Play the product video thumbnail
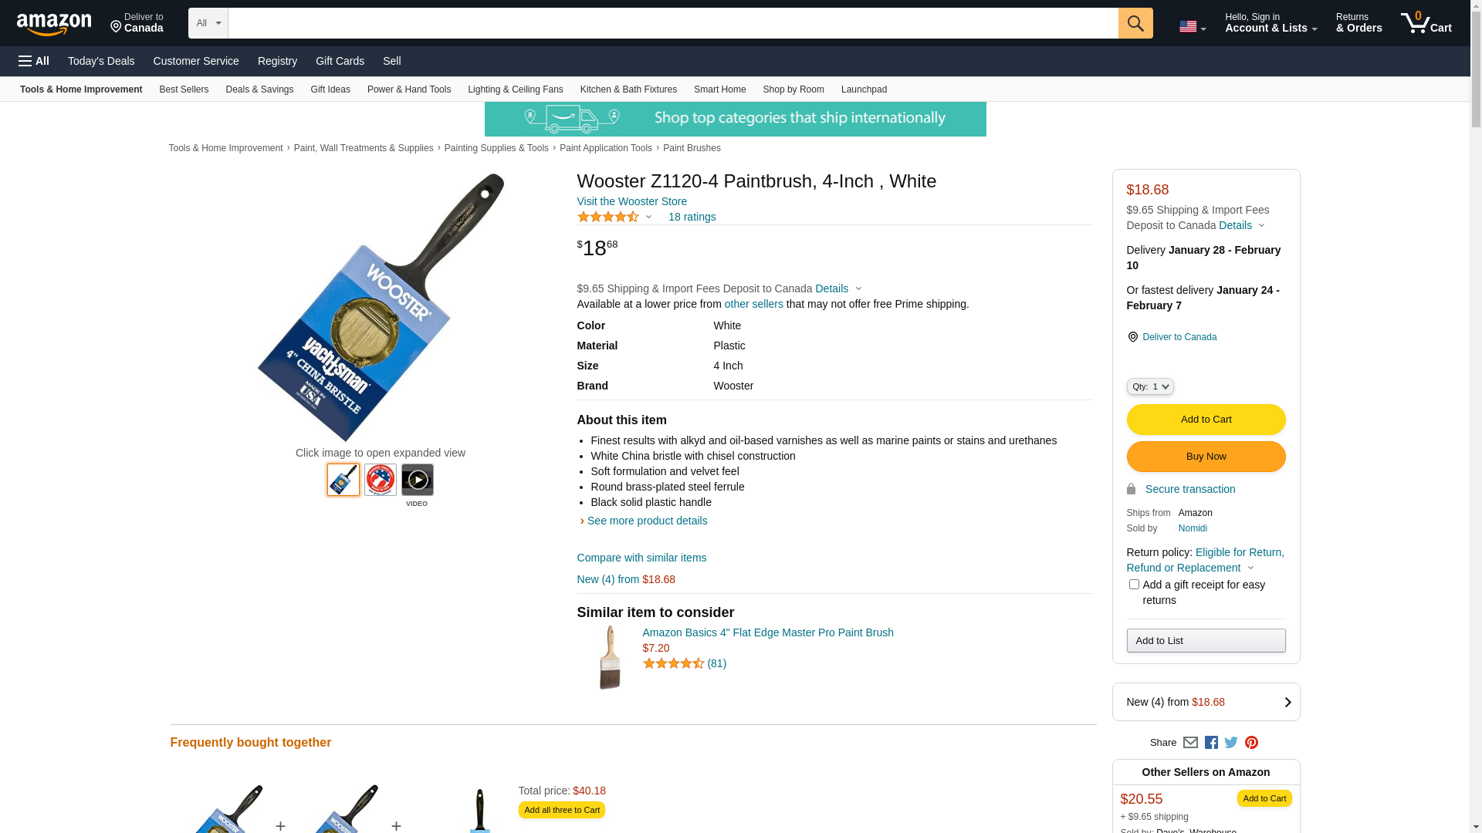 [417, 480]
